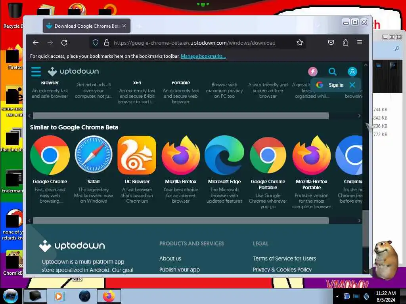The width and height of the screenshot is (406, 304).
Task: Open the UC Browser app icon
Action: [137, 155]
